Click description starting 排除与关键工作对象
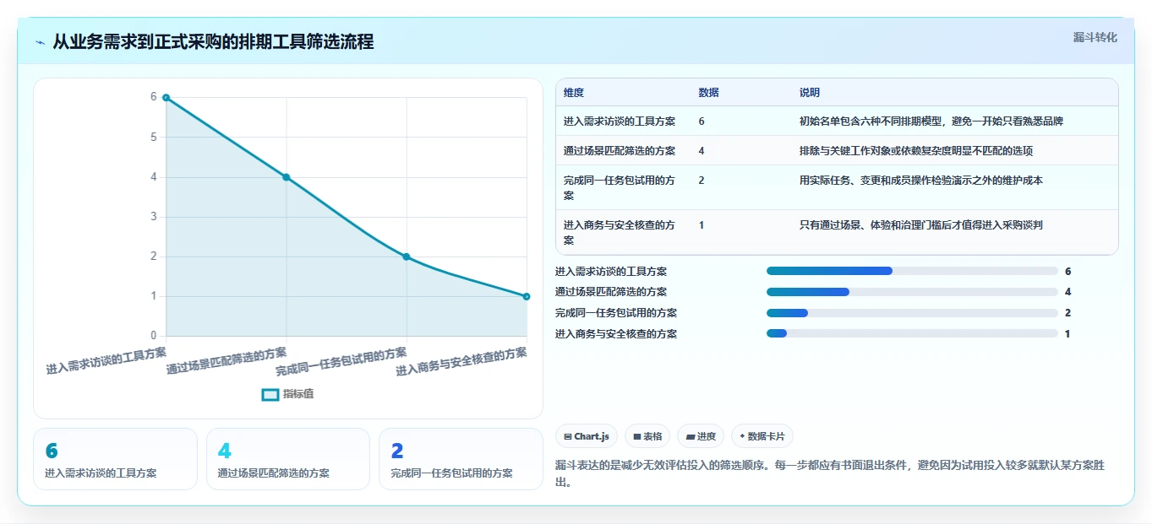Image resolution: width=1152 pixels, height=524 pixels. 916,151
